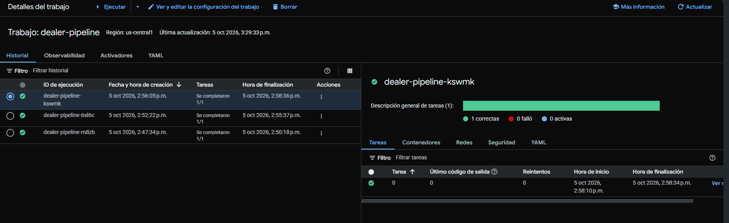Click the Hora de finalización history column header
729x223 pixels.
click(268, 85)
